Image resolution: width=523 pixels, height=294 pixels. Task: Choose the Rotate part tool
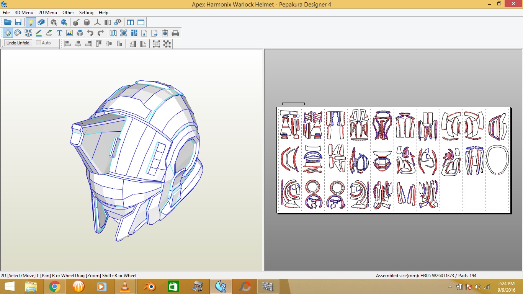click(18, 33)
